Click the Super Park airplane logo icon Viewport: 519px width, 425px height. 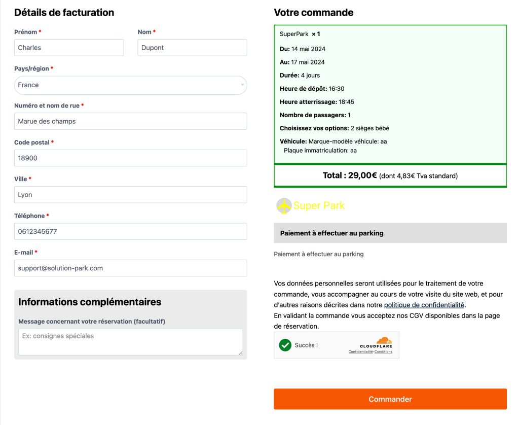284,206
